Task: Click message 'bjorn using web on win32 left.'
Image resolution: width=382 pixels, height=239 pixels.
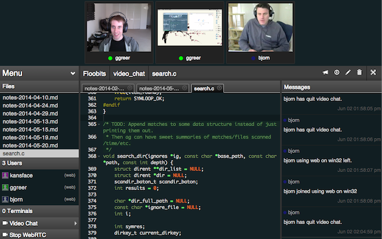Action: pos(318,161)
